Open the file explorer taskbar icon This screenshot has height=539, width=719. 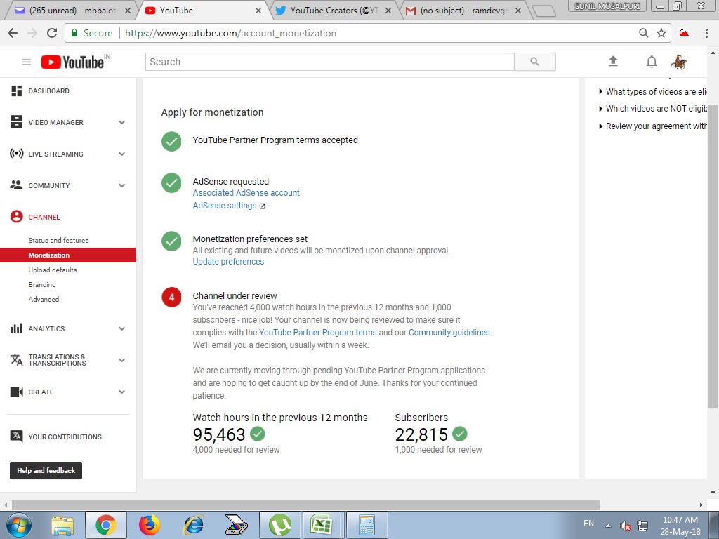pos(62,525)
